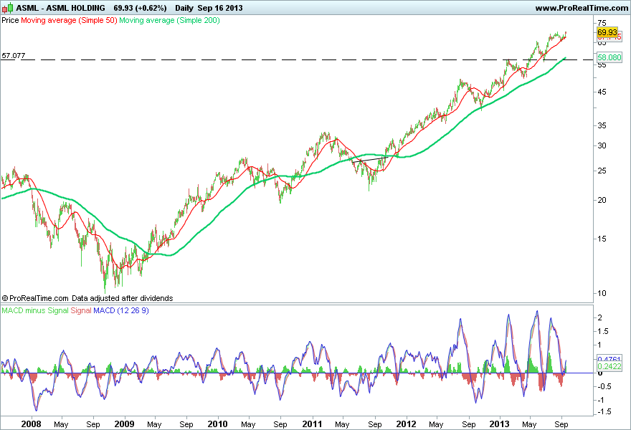Click the 10 price axis tick
This screenshot has height=430, width=631.
tap(602, 293)
